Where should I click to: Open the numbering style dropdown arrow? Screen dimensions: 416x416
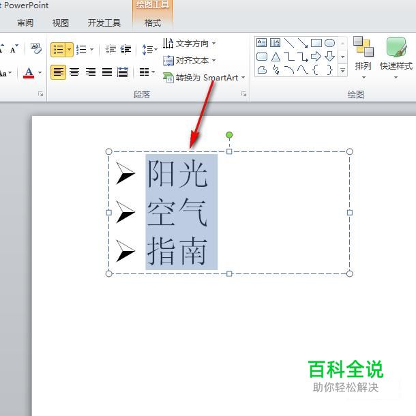[92, 50]
